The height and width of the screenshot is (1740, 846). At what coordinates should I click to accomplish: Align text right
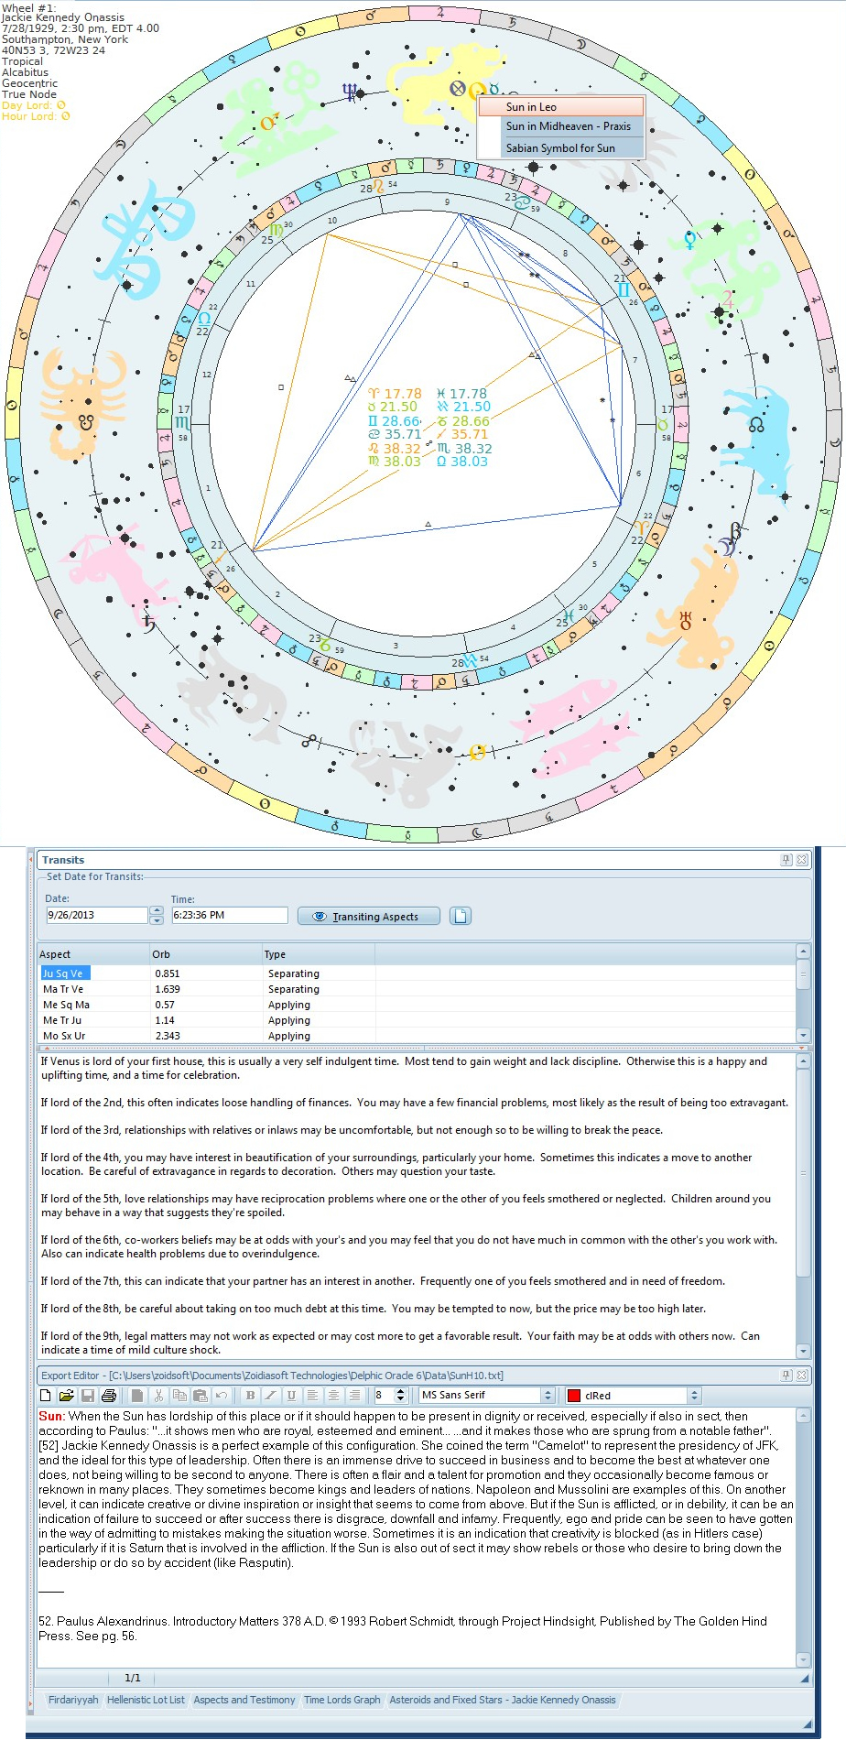tap(354, 1396)
